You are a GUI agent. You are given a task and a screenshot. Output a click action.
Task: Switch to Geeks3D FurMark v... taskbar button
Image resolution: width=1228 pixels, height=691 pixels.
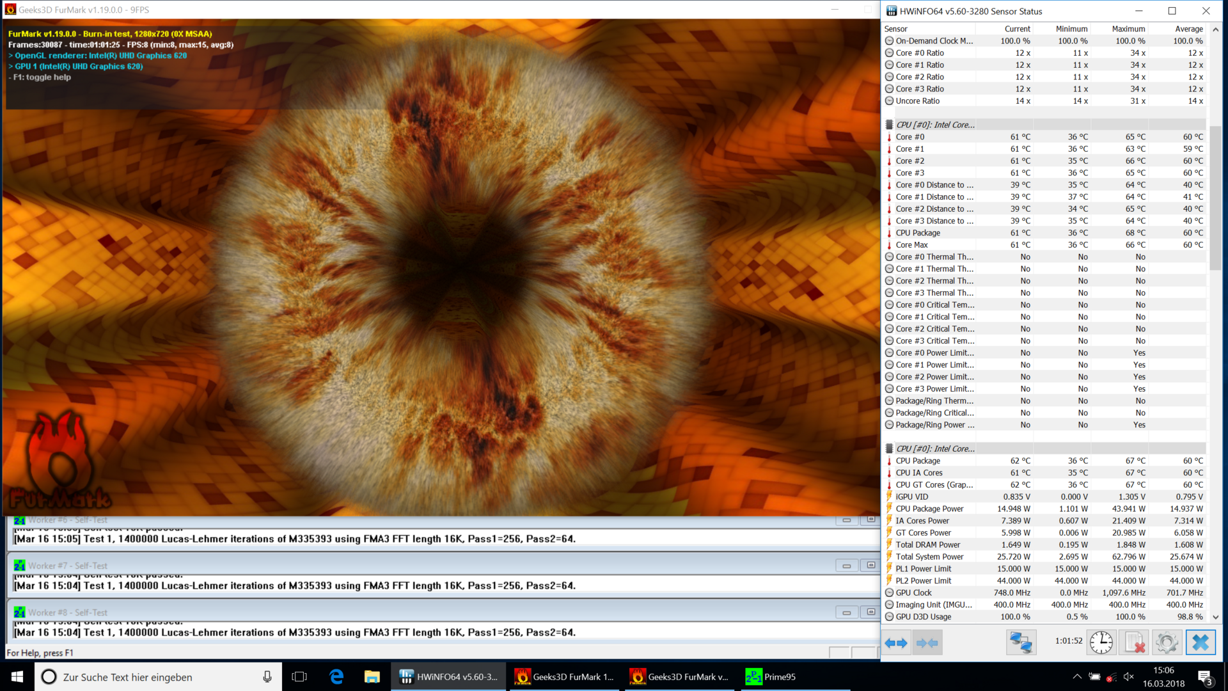tap(679, 676)
